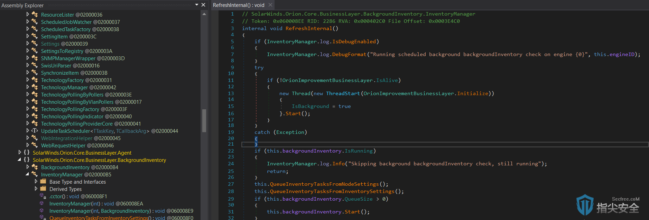Click the IsDebugEnabled property in the code
649x220 pixels.
click(354, 42)
